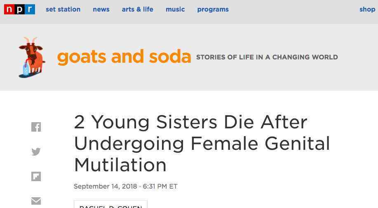Open the set station menu
The height and width of the screenshot is (208, 378).
tap(63, 9)
